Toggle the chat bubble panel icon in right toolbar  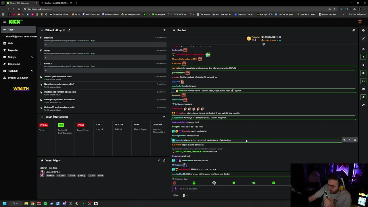[x=363, y=73]
